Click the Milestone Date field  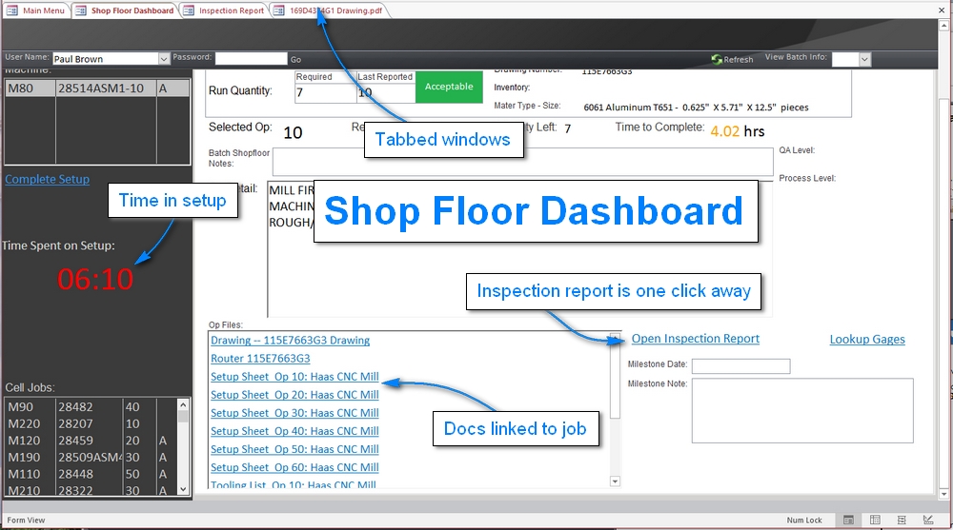point(740,366)
